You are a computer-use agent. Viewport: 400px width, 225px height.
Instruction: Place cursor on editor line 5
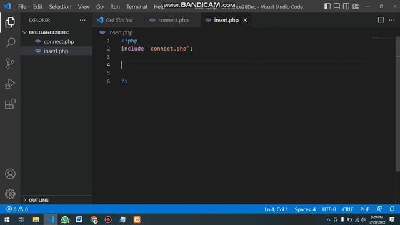point(245,73)
